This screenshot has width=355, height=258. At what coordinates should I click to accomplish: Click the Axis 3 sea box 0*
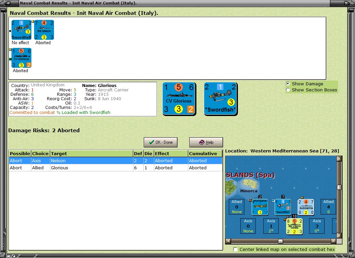[317, 226]
